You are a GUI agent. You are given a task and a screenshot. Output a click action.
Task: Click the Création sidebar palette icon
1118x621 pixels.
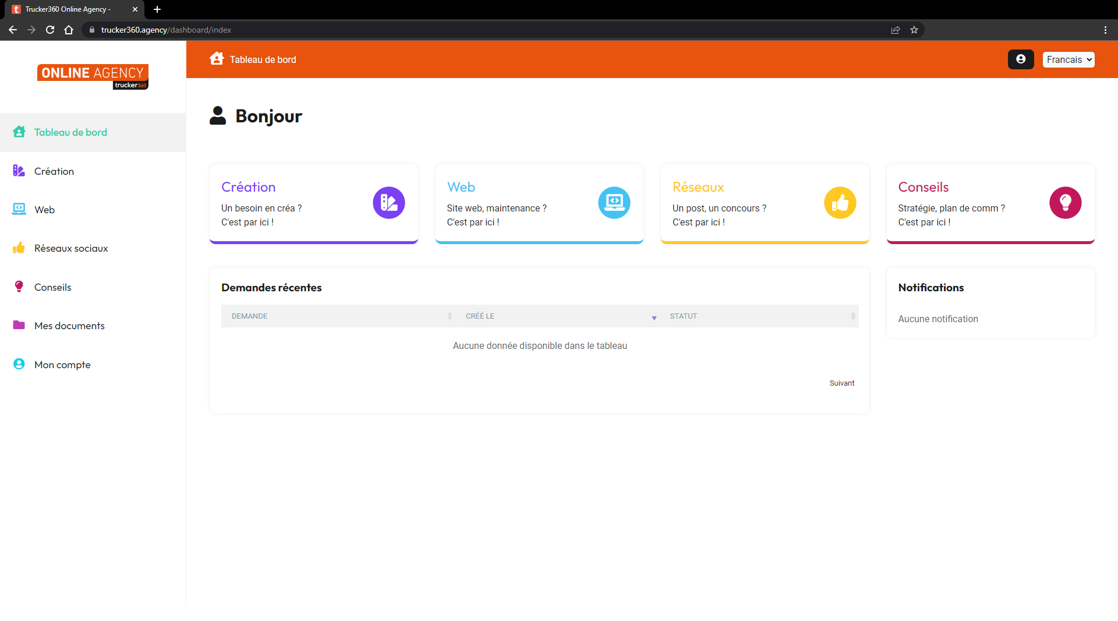pos(19,171)
